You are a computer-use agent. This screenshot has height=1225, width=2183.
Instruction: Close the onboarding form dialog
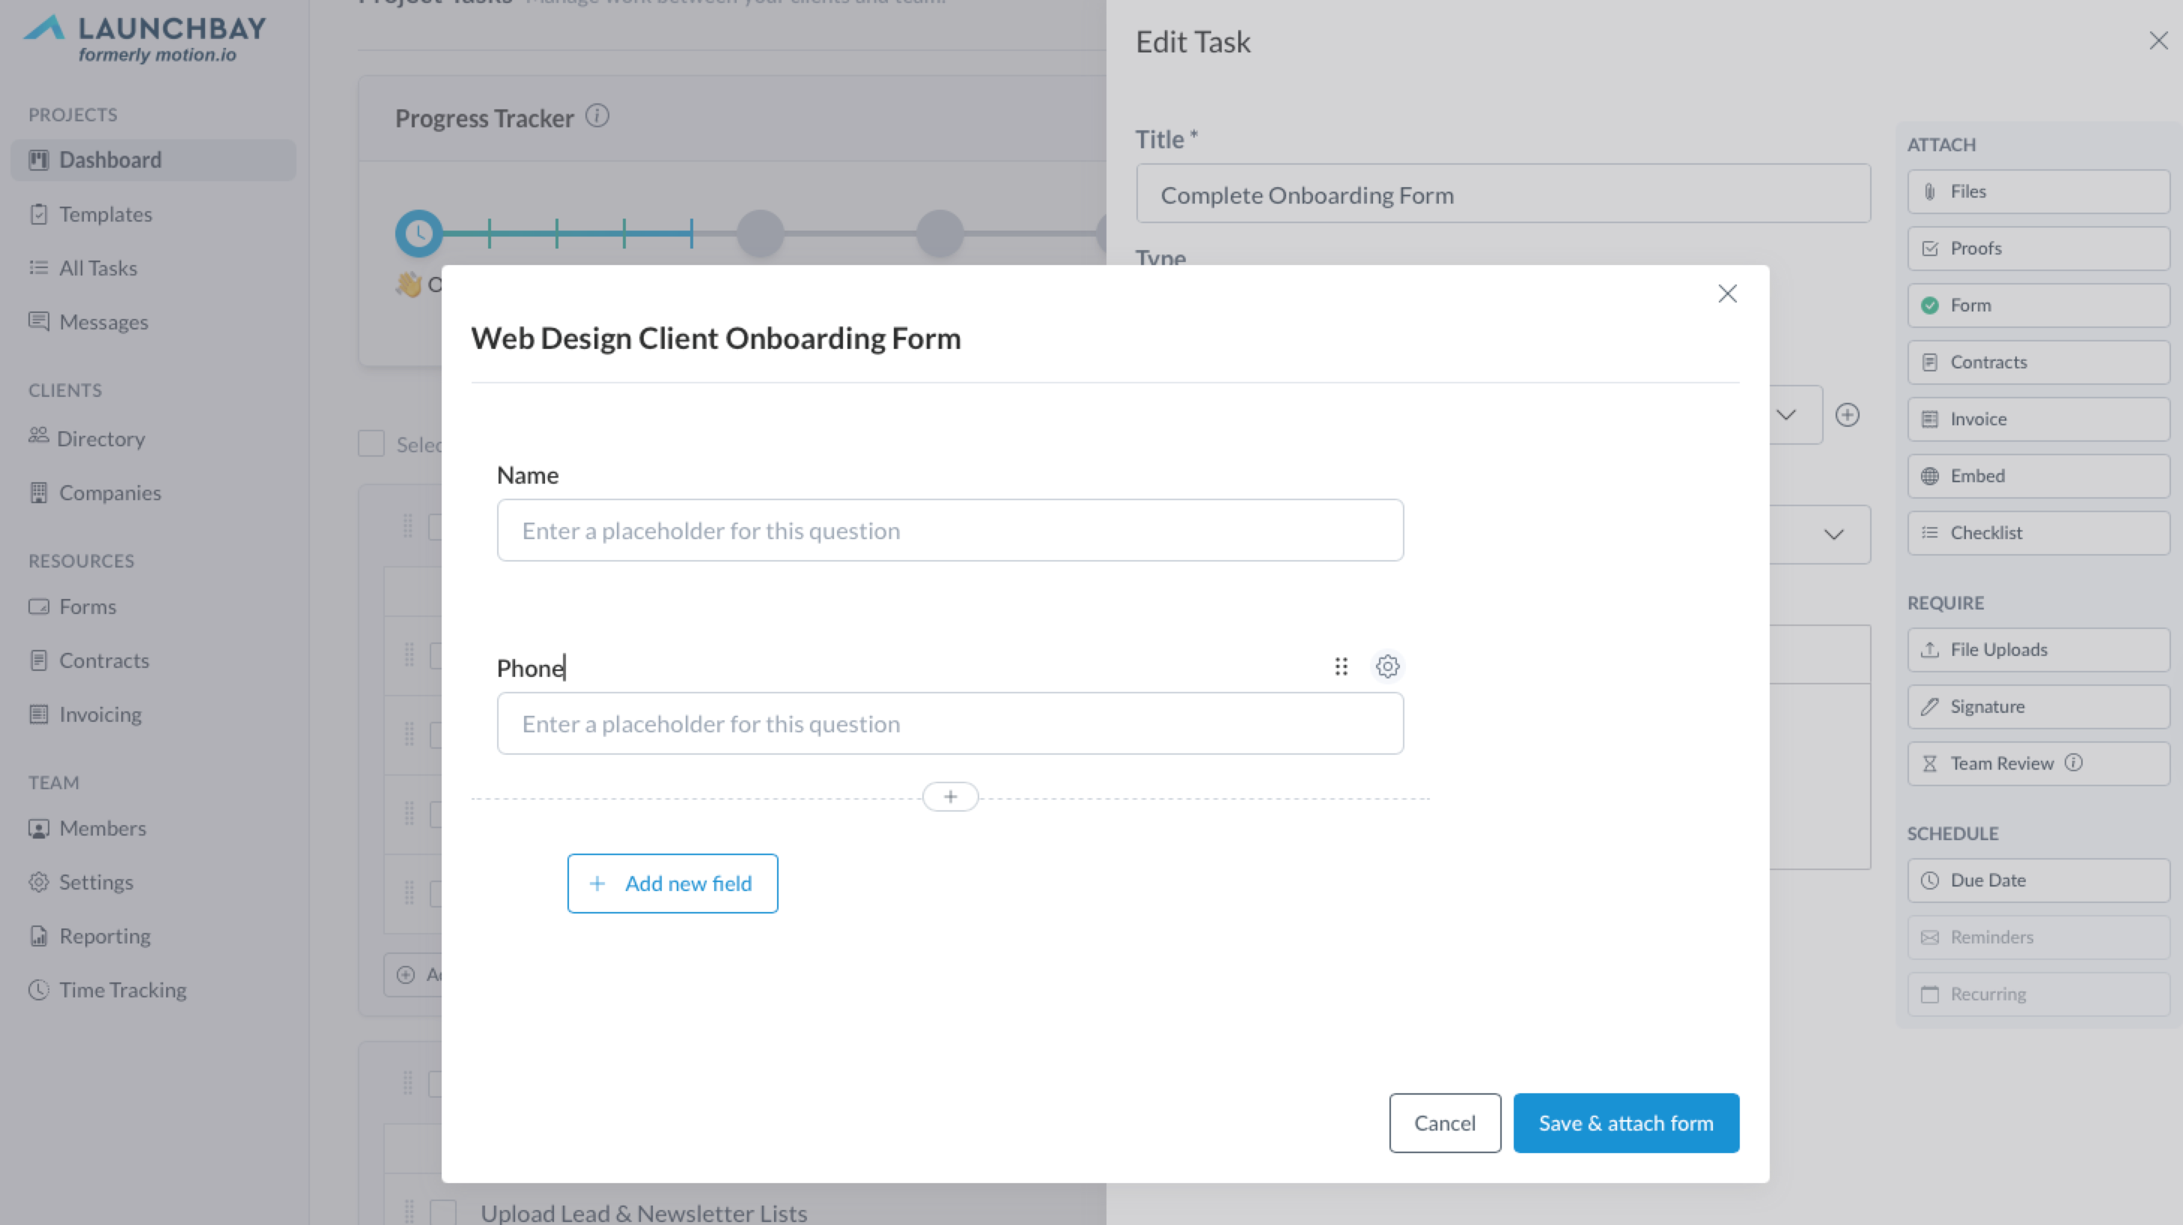point(1727,294)
